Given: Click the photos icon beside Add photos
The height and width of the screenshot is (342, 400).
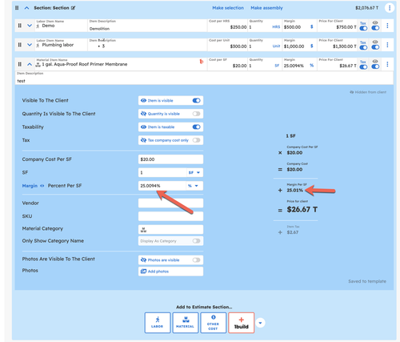Looking at the screenshot, I should (143, 272).
